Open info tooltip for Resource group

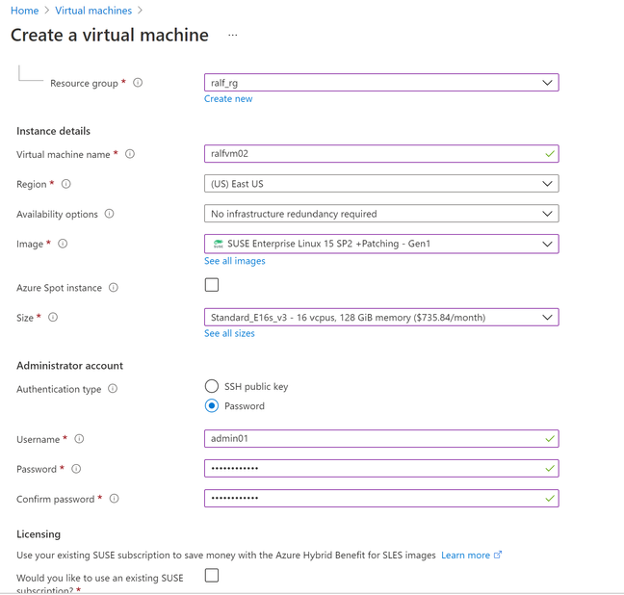click(x=138, y=83)
